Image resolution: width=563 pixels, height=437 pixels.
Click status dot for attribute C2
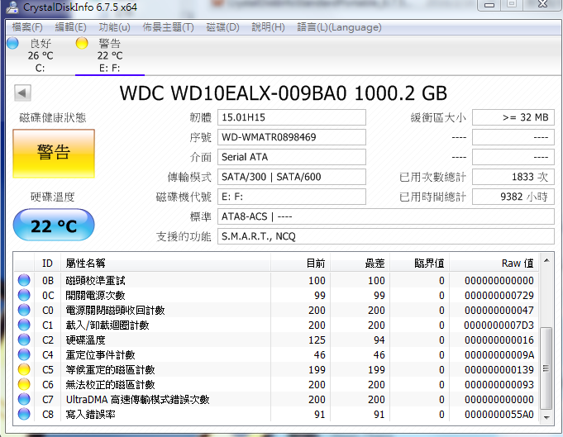(x=24, y=340)
